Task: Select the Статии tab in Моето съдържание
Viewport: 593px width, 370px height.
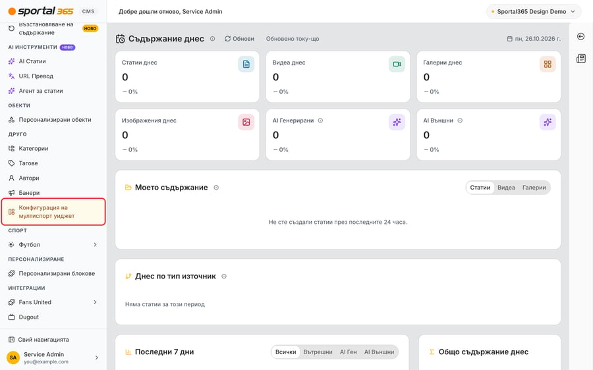Action: pos(480,188)
